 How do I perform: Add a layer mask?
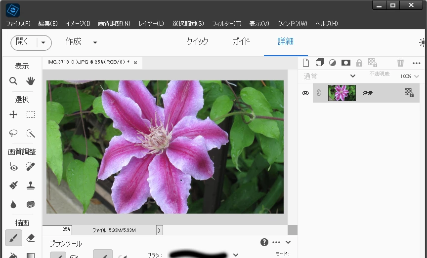click(x=346, y=63)
